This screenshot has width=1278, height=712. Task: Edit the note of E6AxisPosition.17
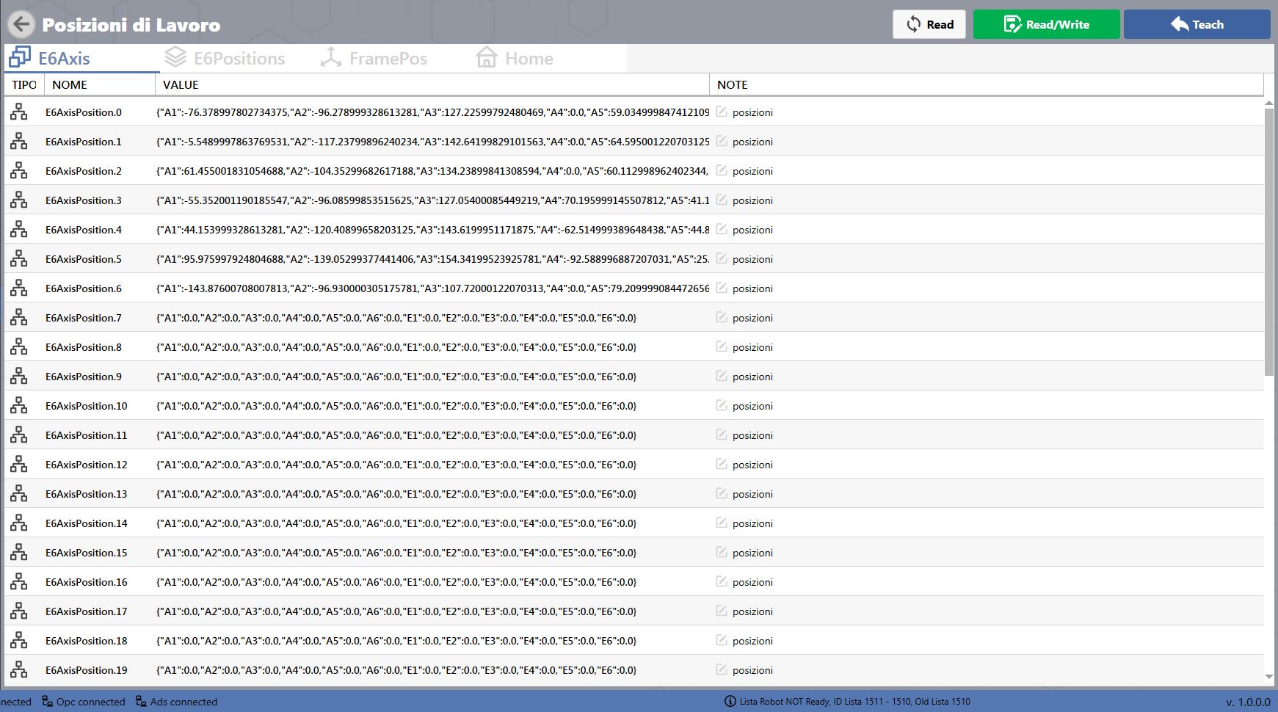pos(722,611)
